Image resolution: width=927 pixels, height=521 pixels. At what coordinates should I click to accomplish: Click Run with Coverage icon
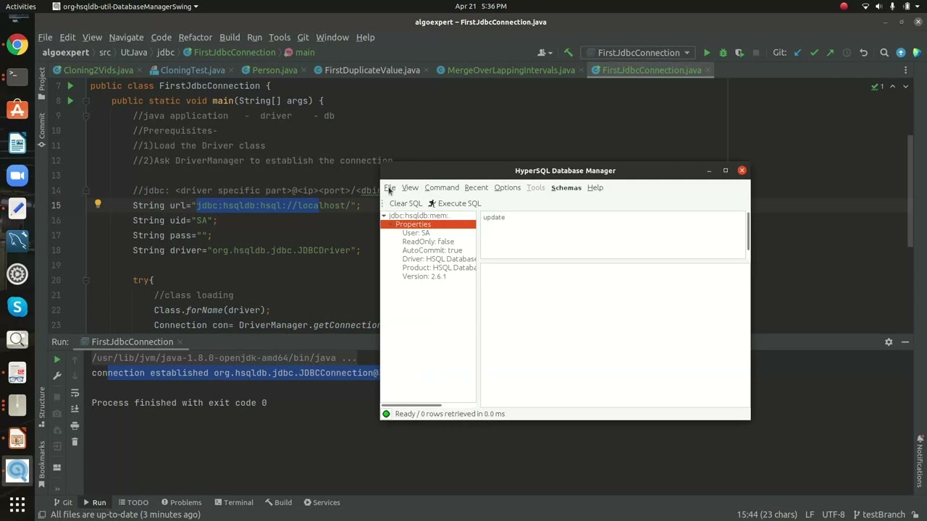click(739, 53)
